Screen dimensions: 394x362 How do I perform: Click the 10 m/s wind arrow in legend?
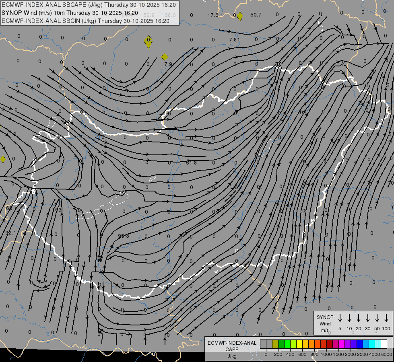click(349, 318)
